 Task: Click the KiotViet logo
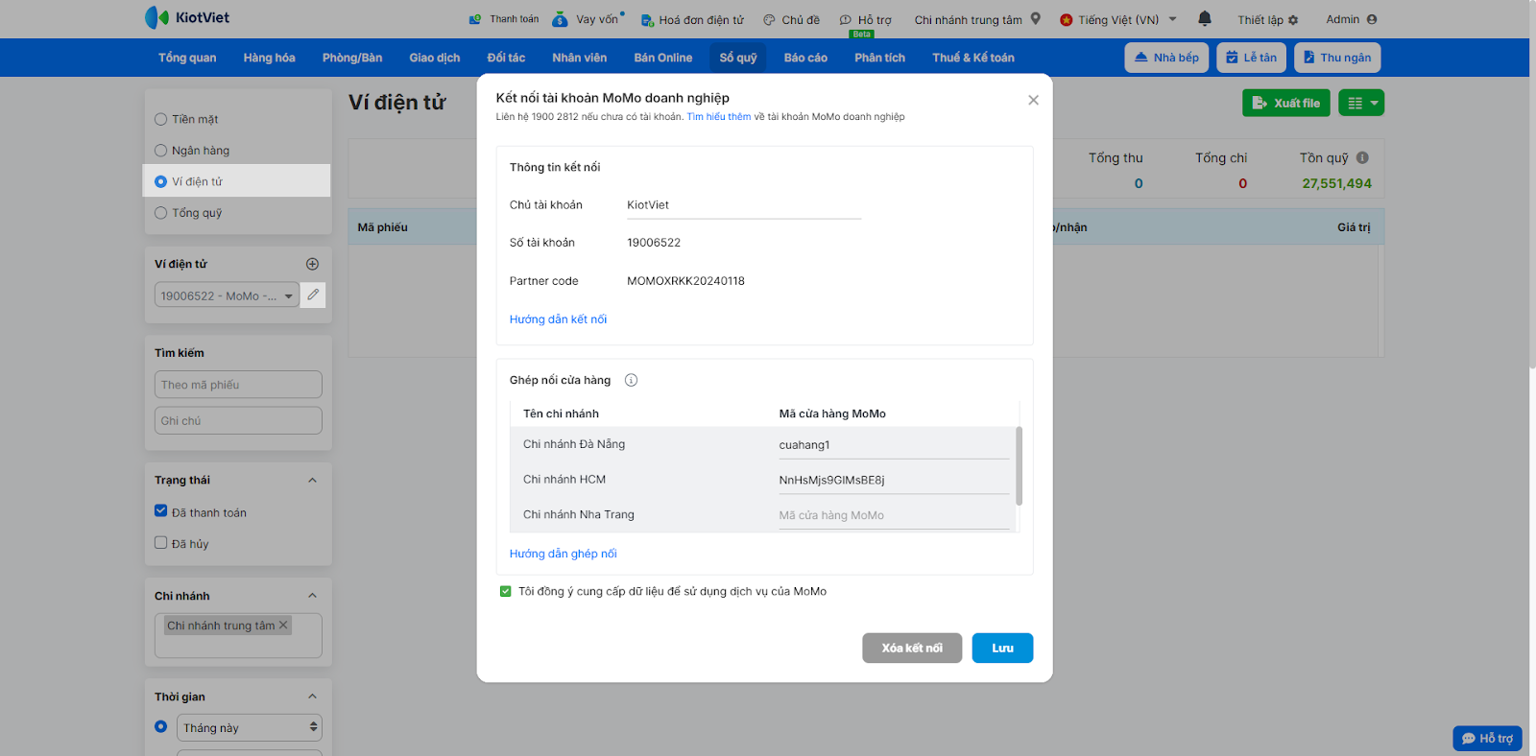coord(187,17)
